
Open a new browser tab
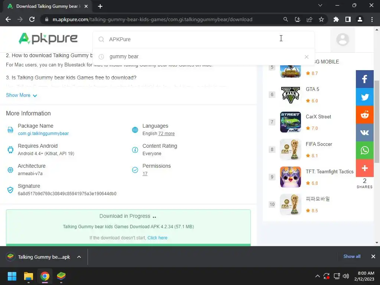(x=100, y=6)
